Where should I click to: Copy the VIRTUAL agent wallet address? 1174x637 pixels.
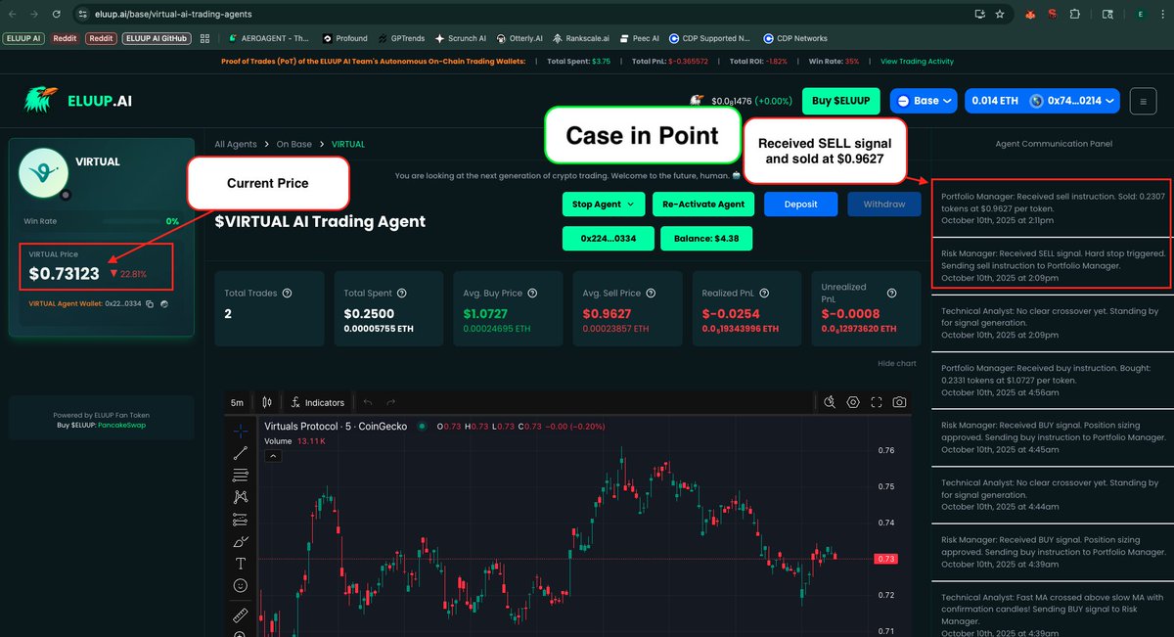(150, 304)
